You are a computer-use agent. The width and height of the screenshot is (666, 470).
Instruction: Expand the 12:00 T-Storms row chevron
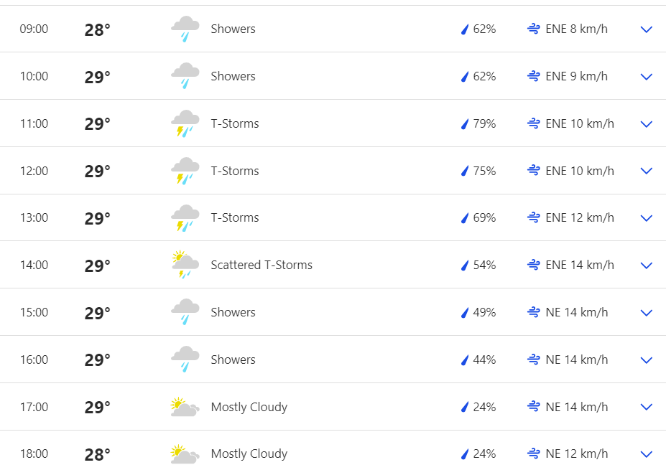click(646, 171)
